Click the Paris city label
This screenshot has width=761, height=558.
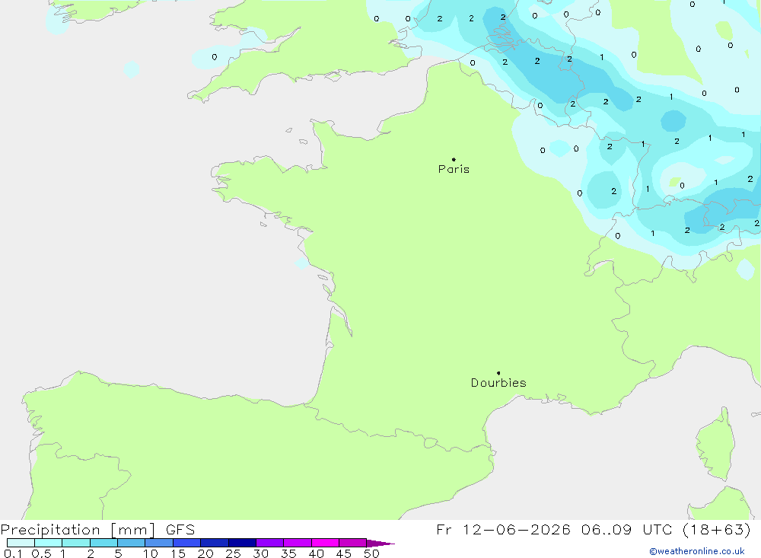454,169
